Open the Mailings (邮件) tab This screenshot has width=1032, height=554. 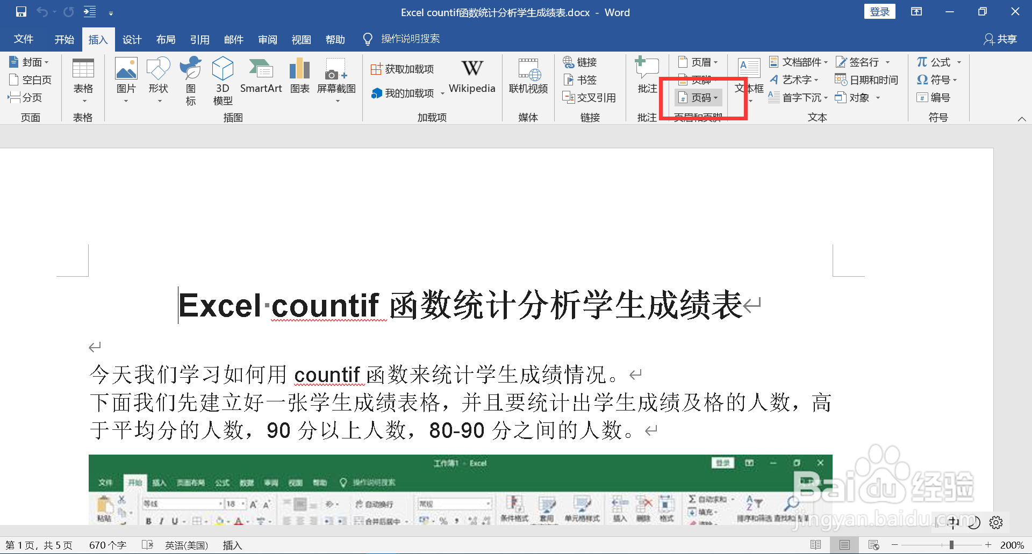234,39
